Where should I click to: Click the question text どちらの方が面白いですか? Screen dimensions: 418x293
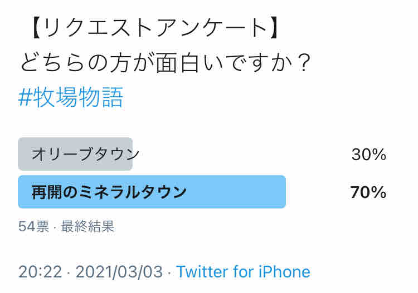tap(156, 63)
